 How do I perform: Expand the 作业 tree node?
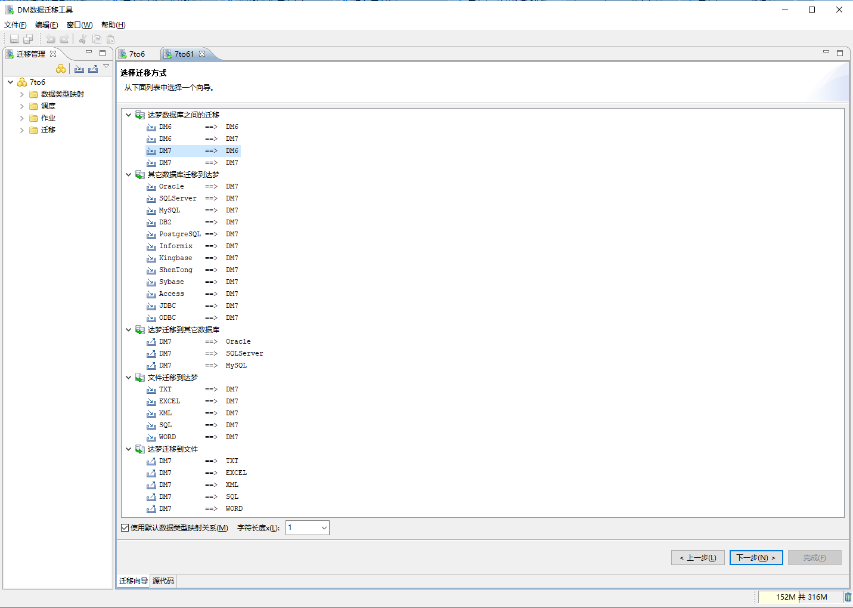click(22, 118)
